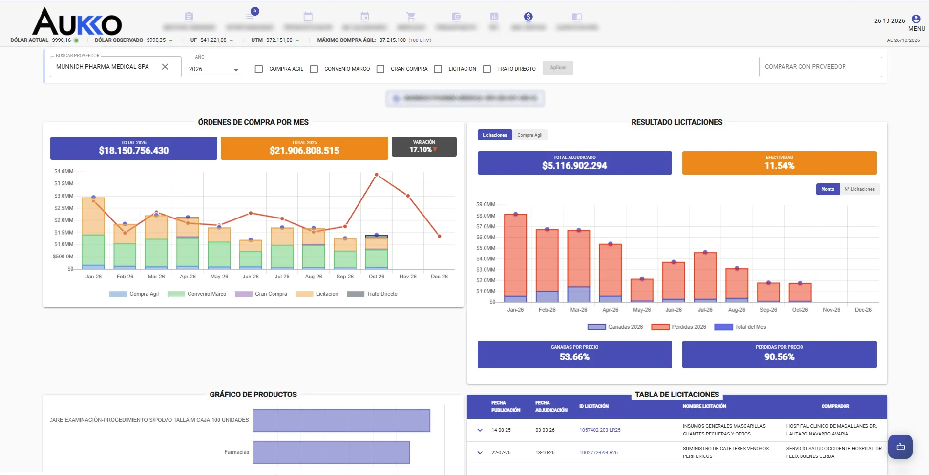Switch chart to Nº Licitaciones view
Viewport: 929px width, 475px height.
point(860,189)
